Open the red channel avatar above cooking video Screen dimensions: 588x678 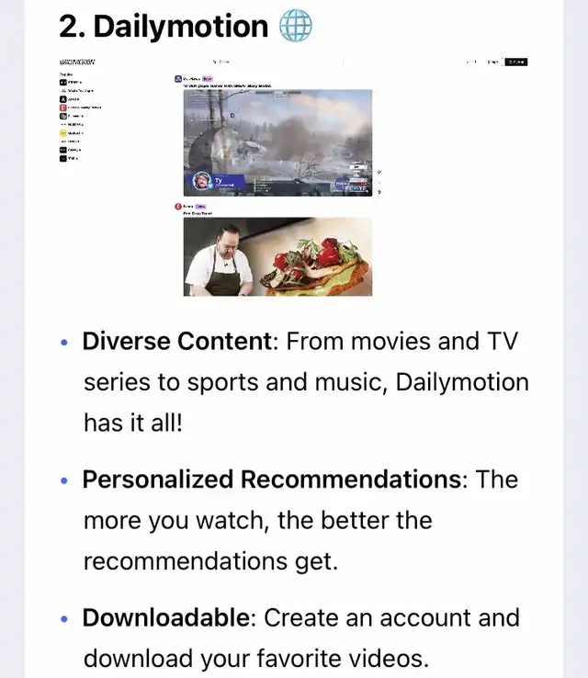[177, 207]
